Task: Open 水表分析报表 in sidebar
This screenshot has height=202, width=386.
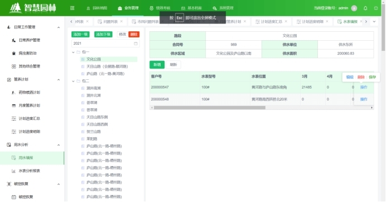Action: (30, 171)
